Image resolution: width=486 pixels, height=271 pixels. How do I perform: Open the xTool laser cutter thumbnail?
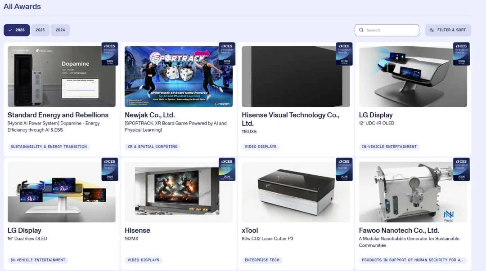tap(296, 192)
